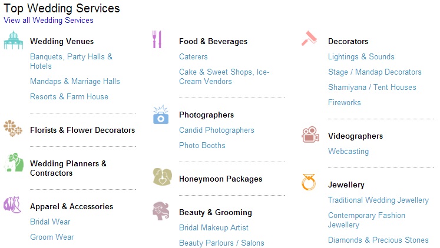Open the Fireworks link
The height and width of the screenshot is (248, 440).
[345, 102]
